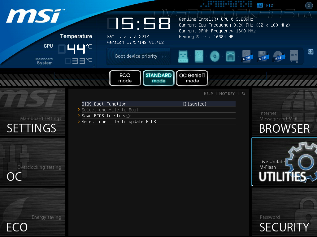This screenshot has width=317, height=237.
Task: Select the USB CD-ROM boot device icon
Action: (x=278, y=56)
